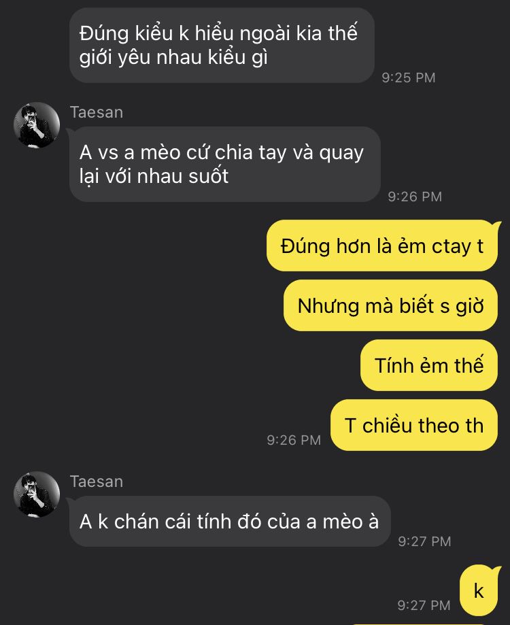Tap the 9:27 PM timestamp beside 'A k chán'
The width and height of the screenshot is (510, 625).
[424, 541]
